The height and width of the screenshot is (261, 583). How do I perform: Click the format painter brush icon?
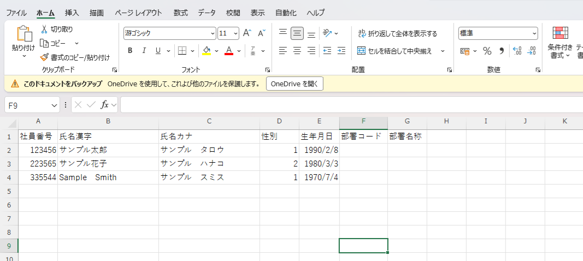coord(45,57)
